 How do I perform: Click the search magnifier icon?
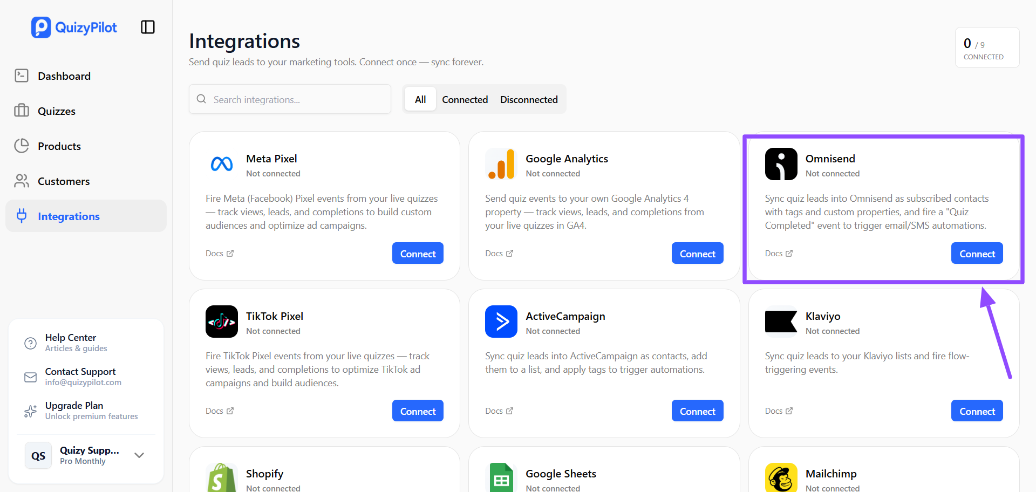point(201,99)
